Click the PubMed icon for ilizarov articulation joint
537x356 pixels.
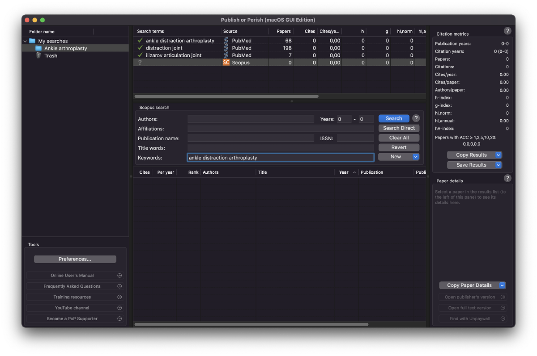[x=226, y=55]
